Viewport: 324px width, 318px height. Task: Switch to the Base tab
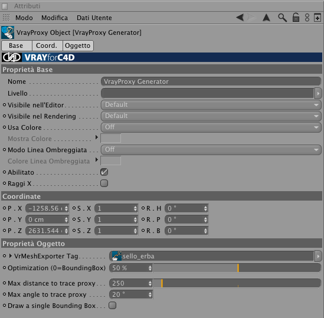(17, 45)
